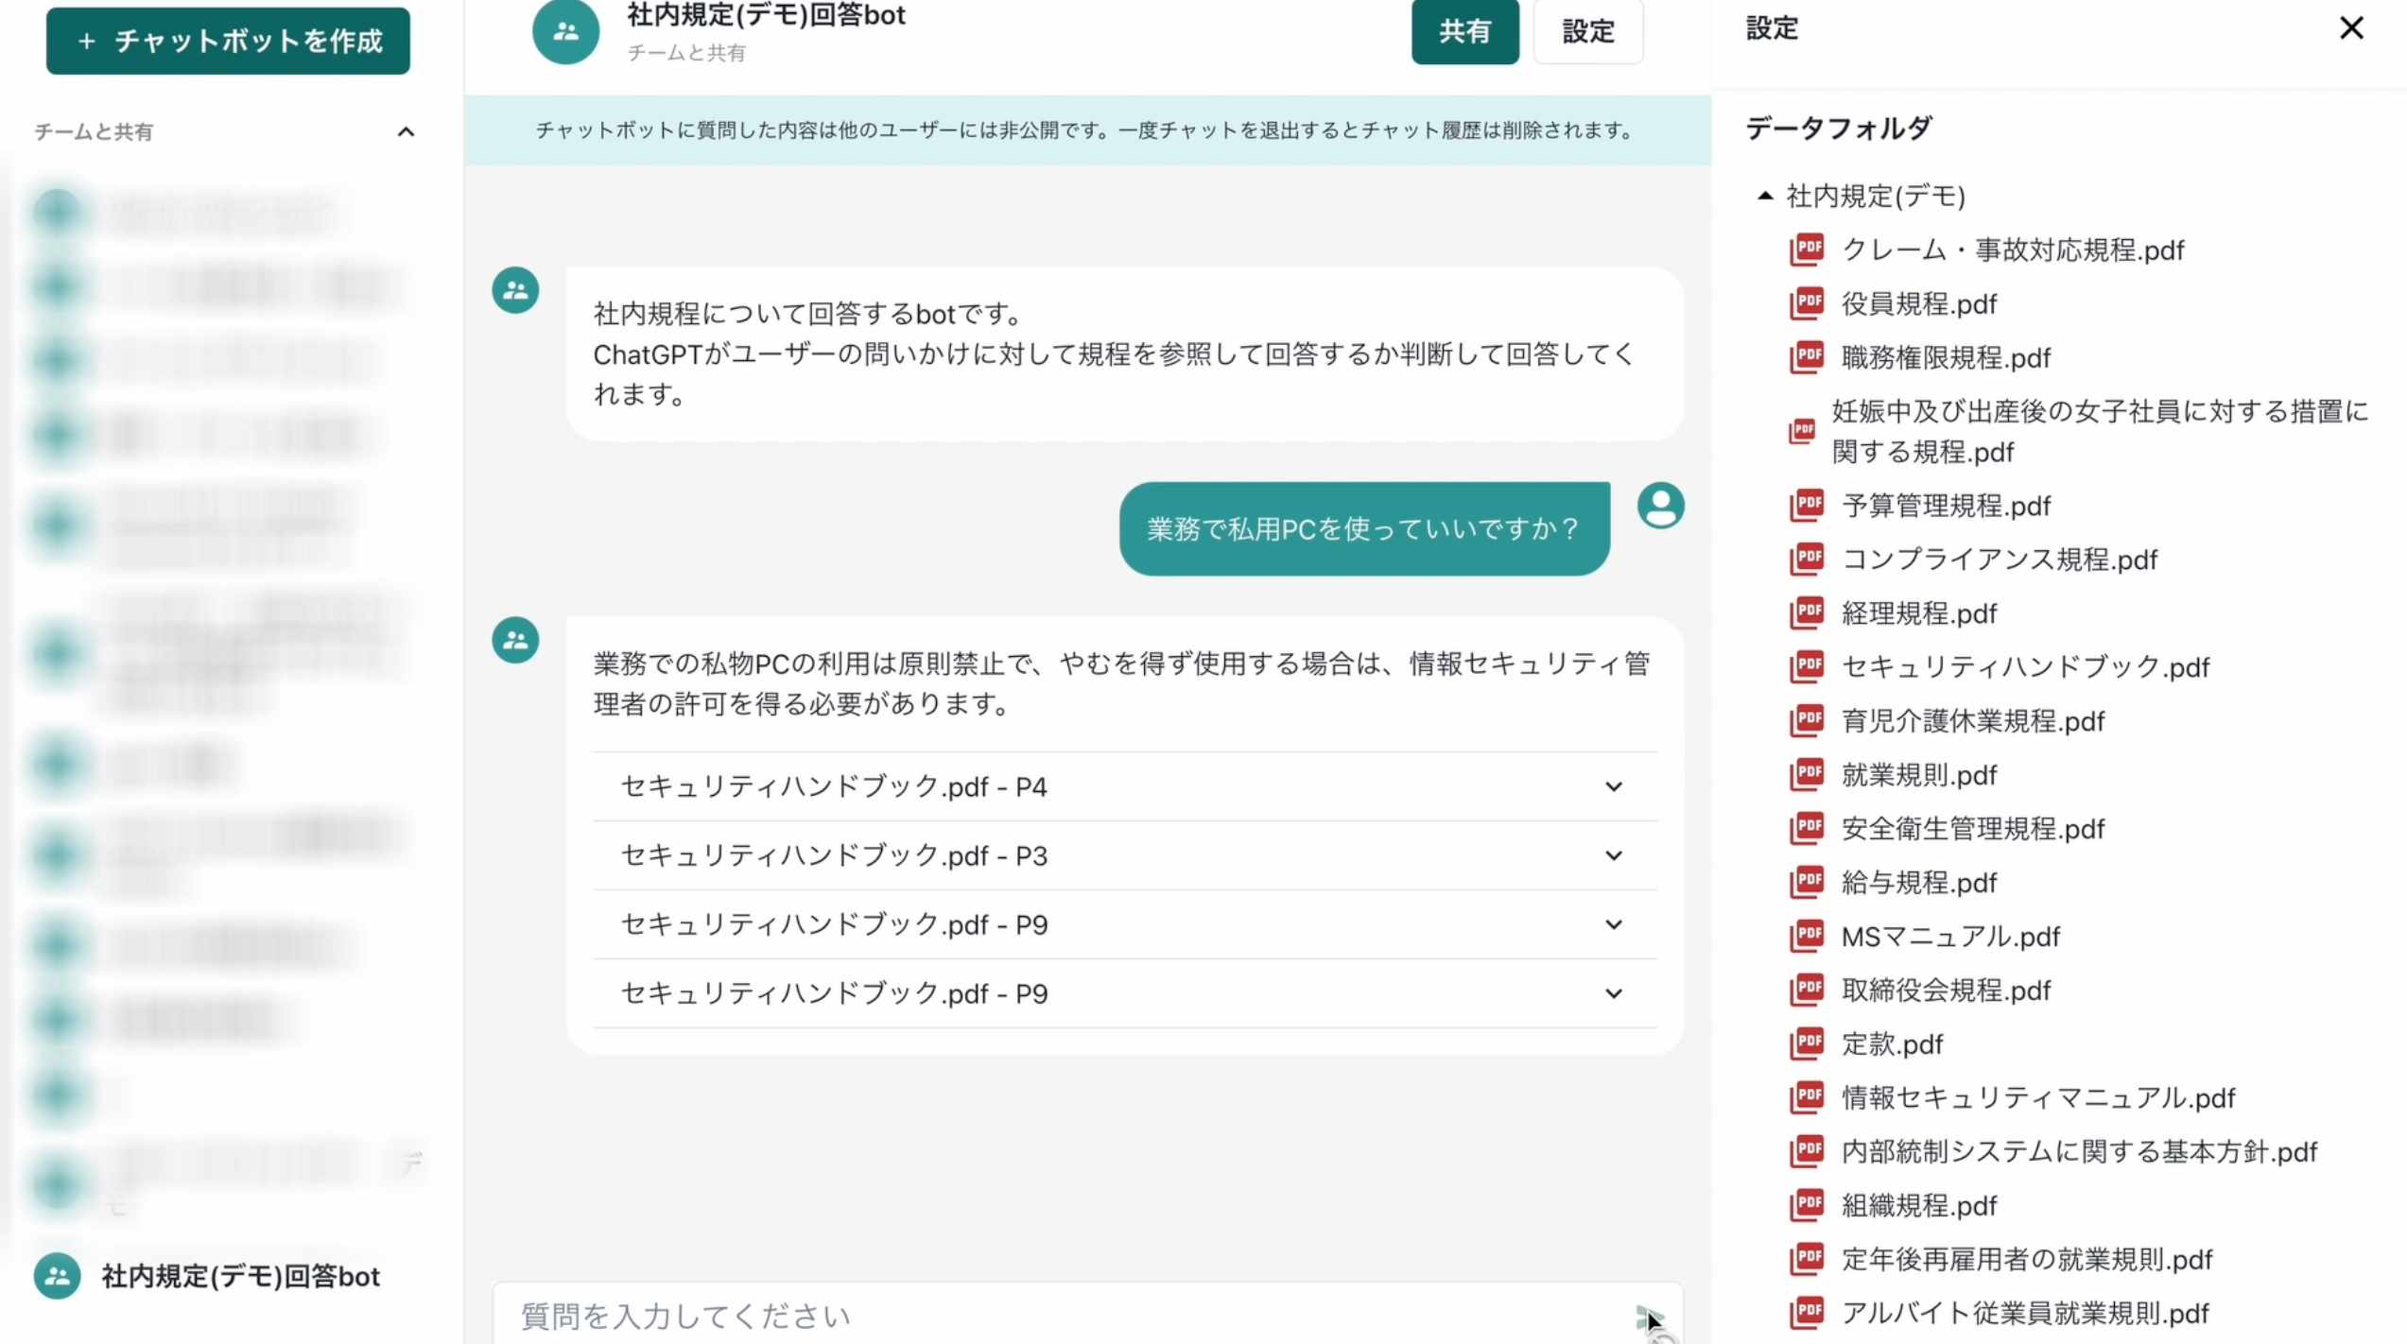Open the 設定 button in the header

[x=1587, y=31]
